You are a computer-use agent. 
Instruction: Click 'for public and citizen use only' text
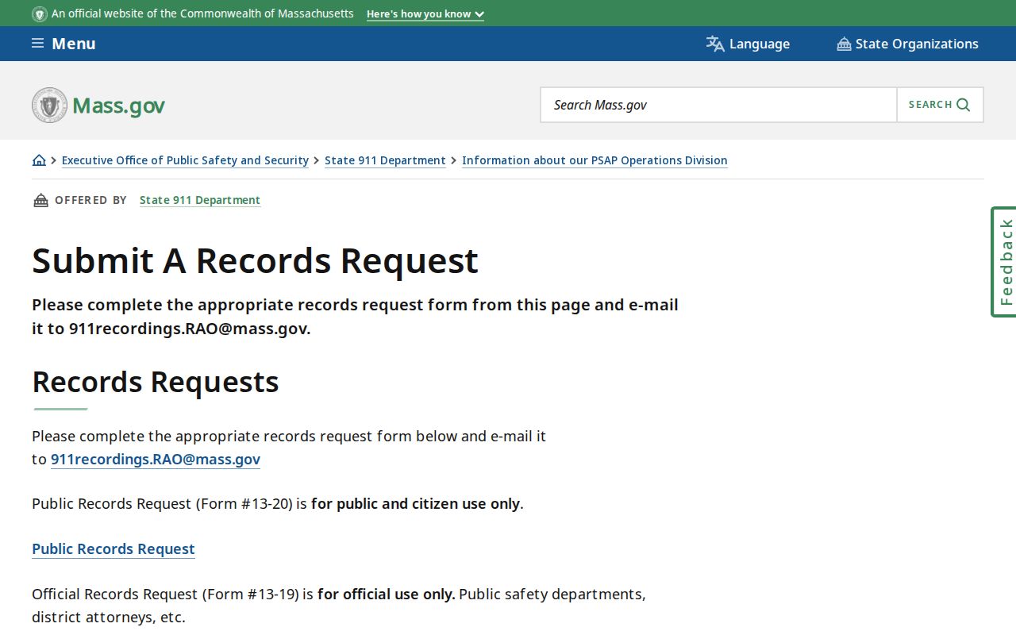pyautogui.click(x=415, y=504)
